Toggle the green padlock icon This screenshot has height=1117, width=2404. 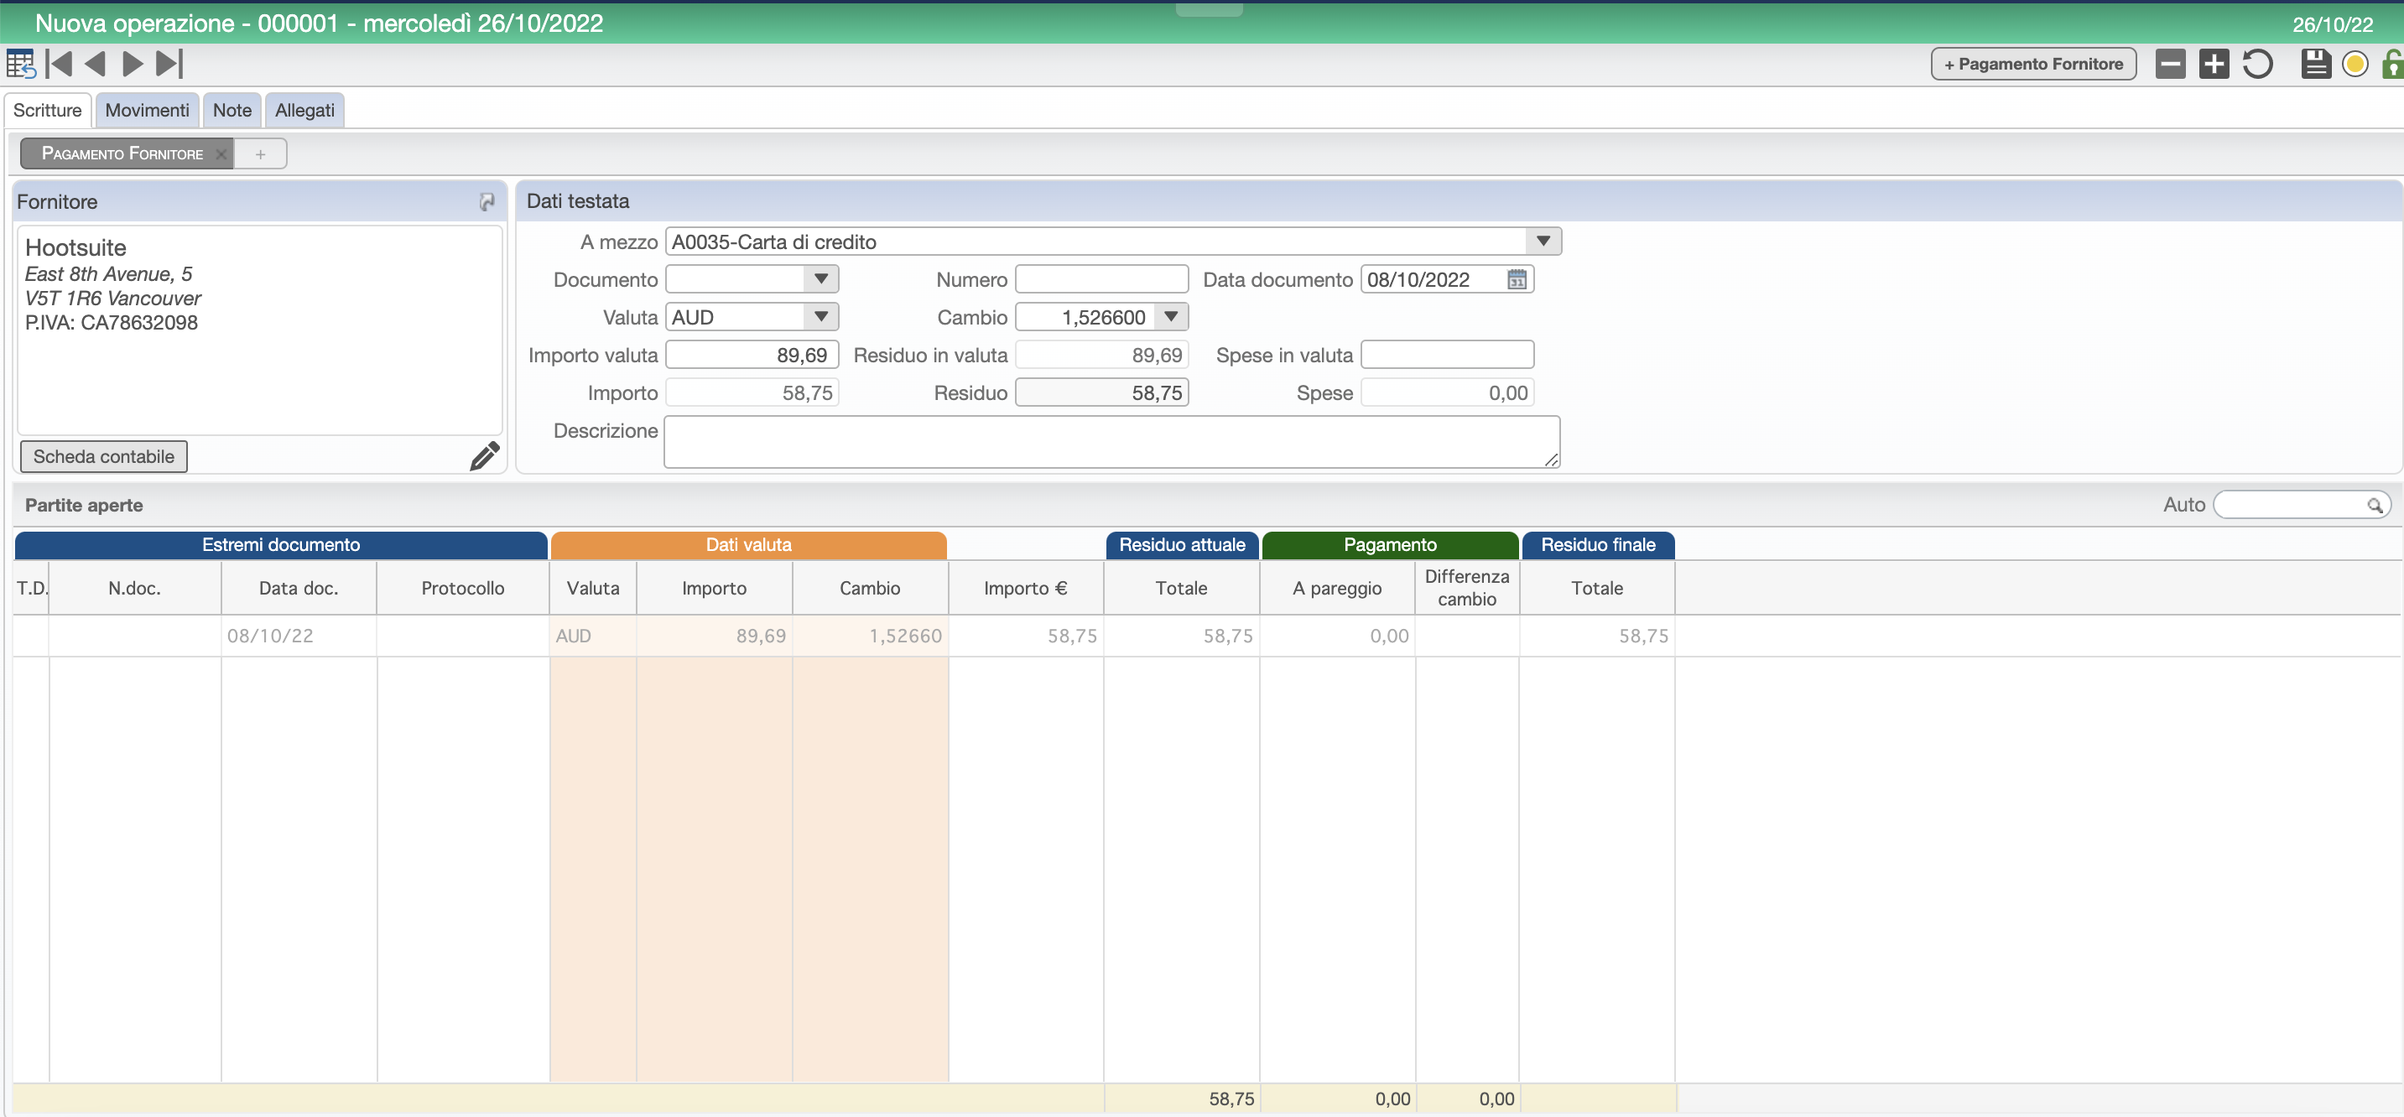pyautogui.click(x=2393, y=64)
